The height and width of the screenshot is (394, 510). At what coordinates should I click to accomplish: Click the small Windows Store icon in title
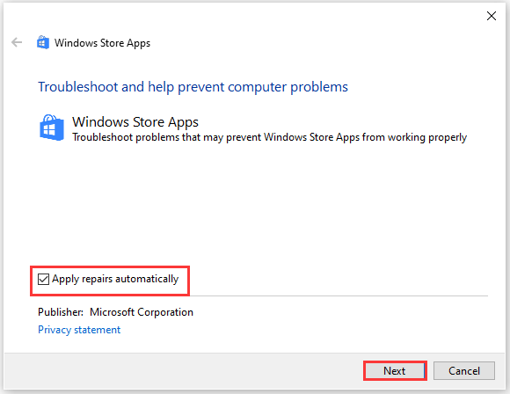pos(43,42)
